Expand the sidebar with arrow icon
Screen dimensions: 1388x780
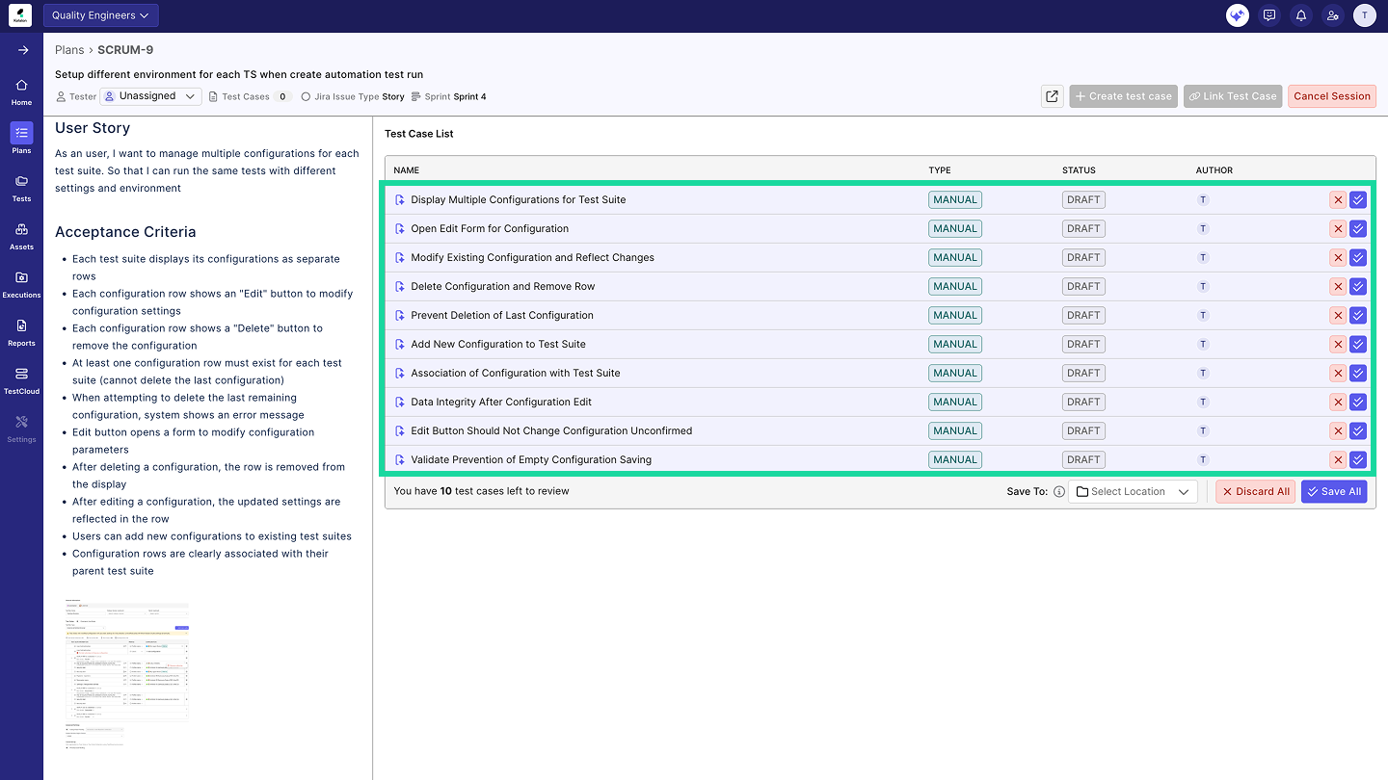[x=22, y=50]
